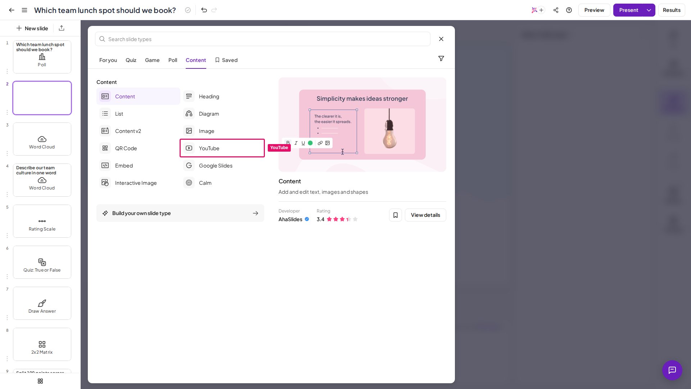Expand the Present dropdown arrow
This screenshot has width=691, height=389.
coord(649,10)
